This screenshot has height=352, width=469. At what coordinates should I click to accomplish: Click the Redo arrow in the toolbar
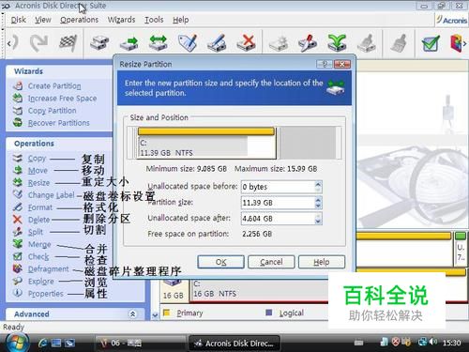point(38,43)
